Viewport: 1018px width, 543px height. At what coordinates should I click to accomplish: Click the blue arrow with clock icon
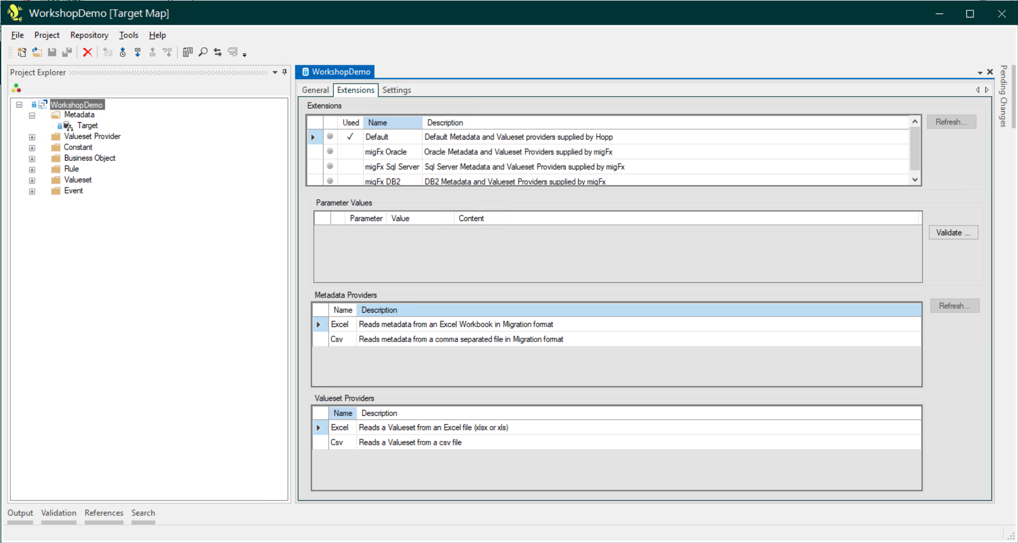(x=123, y=52)
